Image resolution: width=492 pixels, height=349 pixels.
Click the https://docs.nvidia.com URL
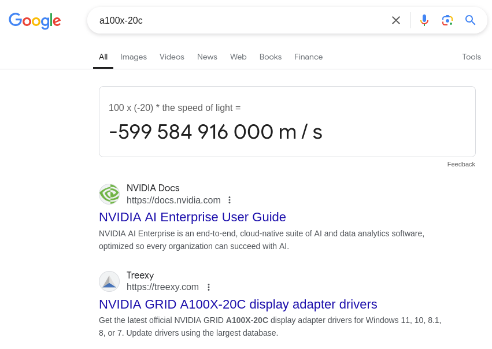[x=173, y=200]
